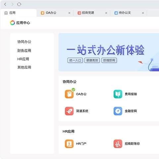Click the 应用中心 colorful ring logo

[12, 23]
